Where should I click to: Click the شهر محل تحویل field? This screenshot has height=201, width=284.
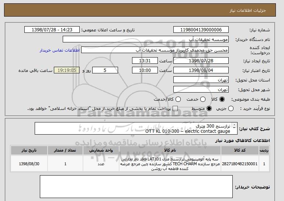[x=201, y=90]
